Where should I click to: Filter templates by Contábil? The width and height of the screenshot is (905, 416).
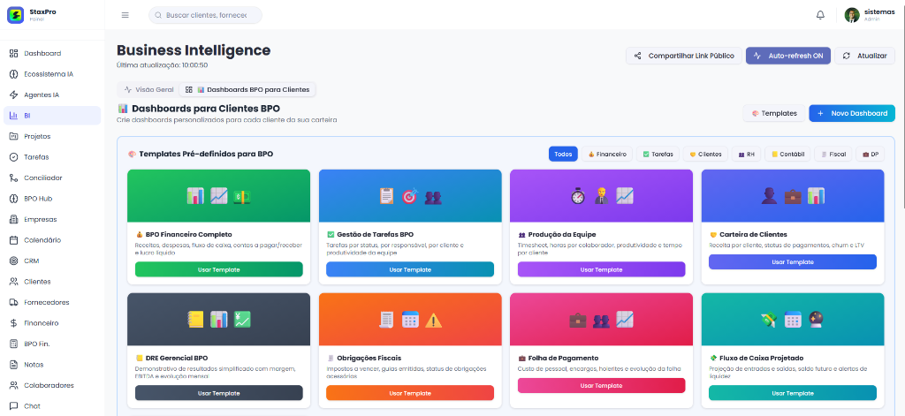coord(787,154)
